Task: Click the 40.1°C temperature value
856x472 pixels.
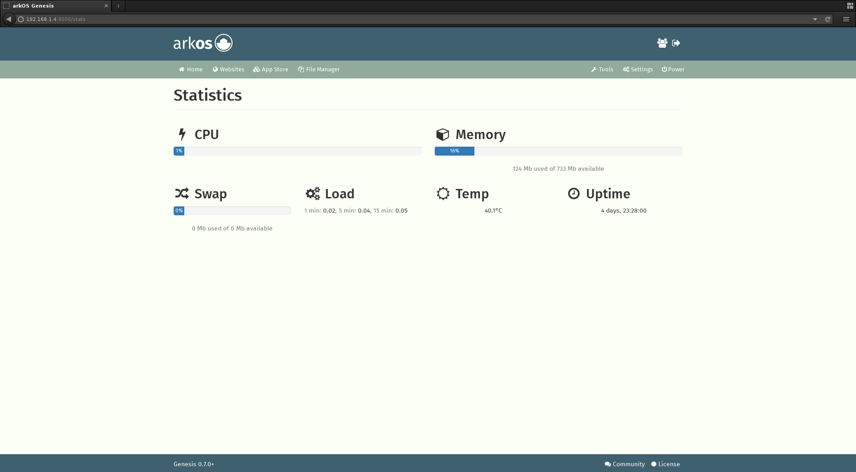Action: pyautogui.click(x=493, y=211)
